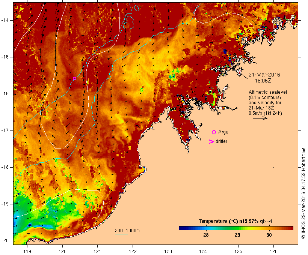Click the latitude '-15' axis label
This screenshot has height=255, width=308.
point(5,57)
